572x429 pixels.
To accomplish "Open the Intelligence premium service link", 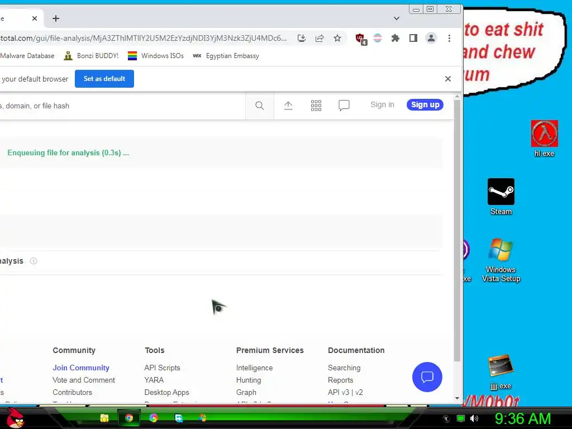I will pos(254,368).
